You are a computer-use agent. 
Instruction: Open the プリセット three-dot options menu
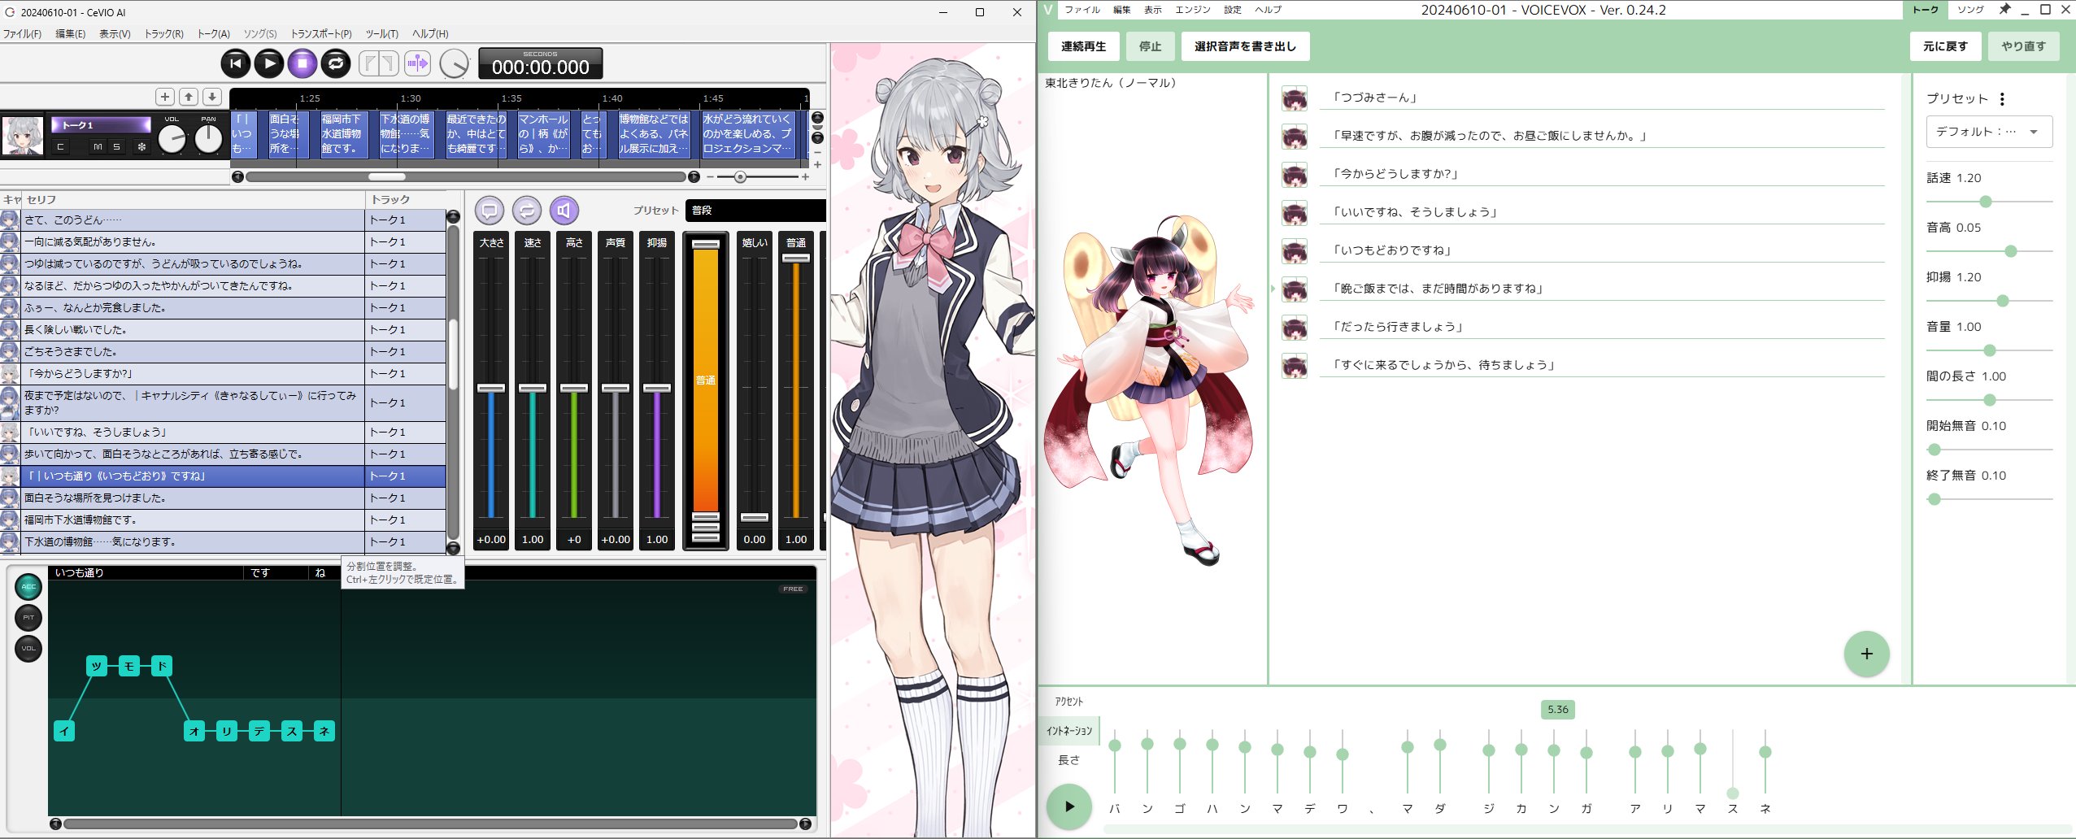pyautogui.click(x=2002, y=99)
